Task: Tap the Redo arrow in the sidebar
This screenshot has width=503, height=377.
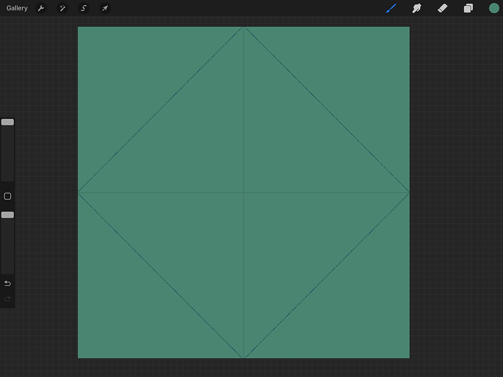Action: point(7,299)
